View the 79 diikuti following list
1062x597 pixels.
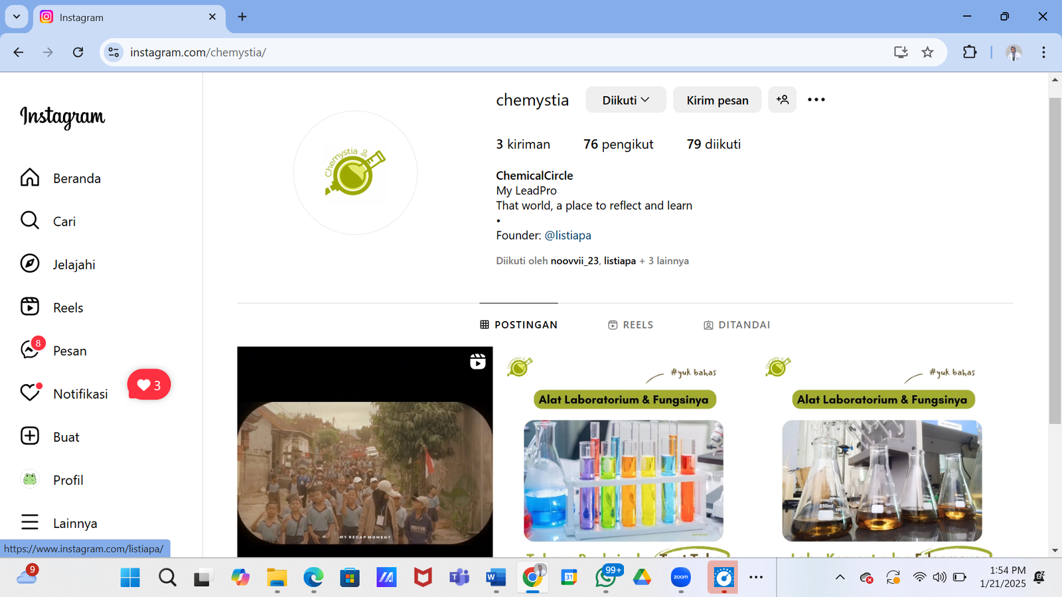[x=714, y=144]
